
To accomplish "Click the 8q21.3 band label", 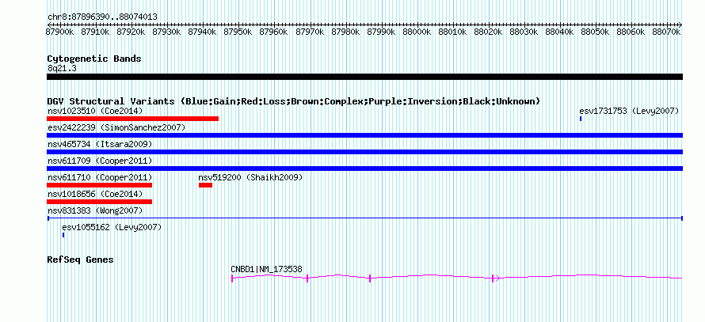I will click(x=62, y=68).
